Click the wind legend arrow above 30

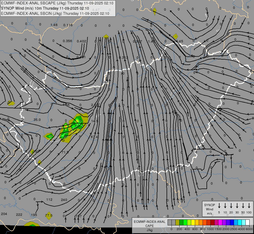coord(237,206)
